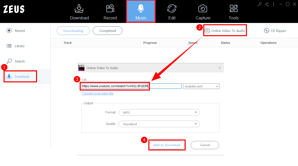Open the Tools tab
Image resolution: width=298 pixels, height=166 pixels.
click(234, 12)
